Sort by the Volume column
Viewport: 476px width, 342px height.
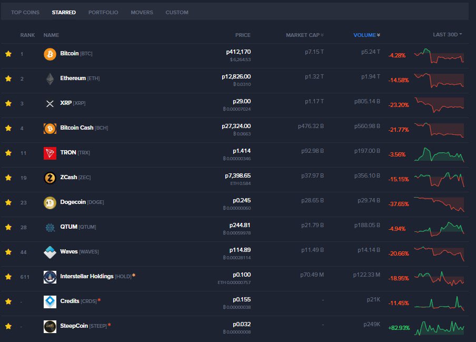(366, 35)
